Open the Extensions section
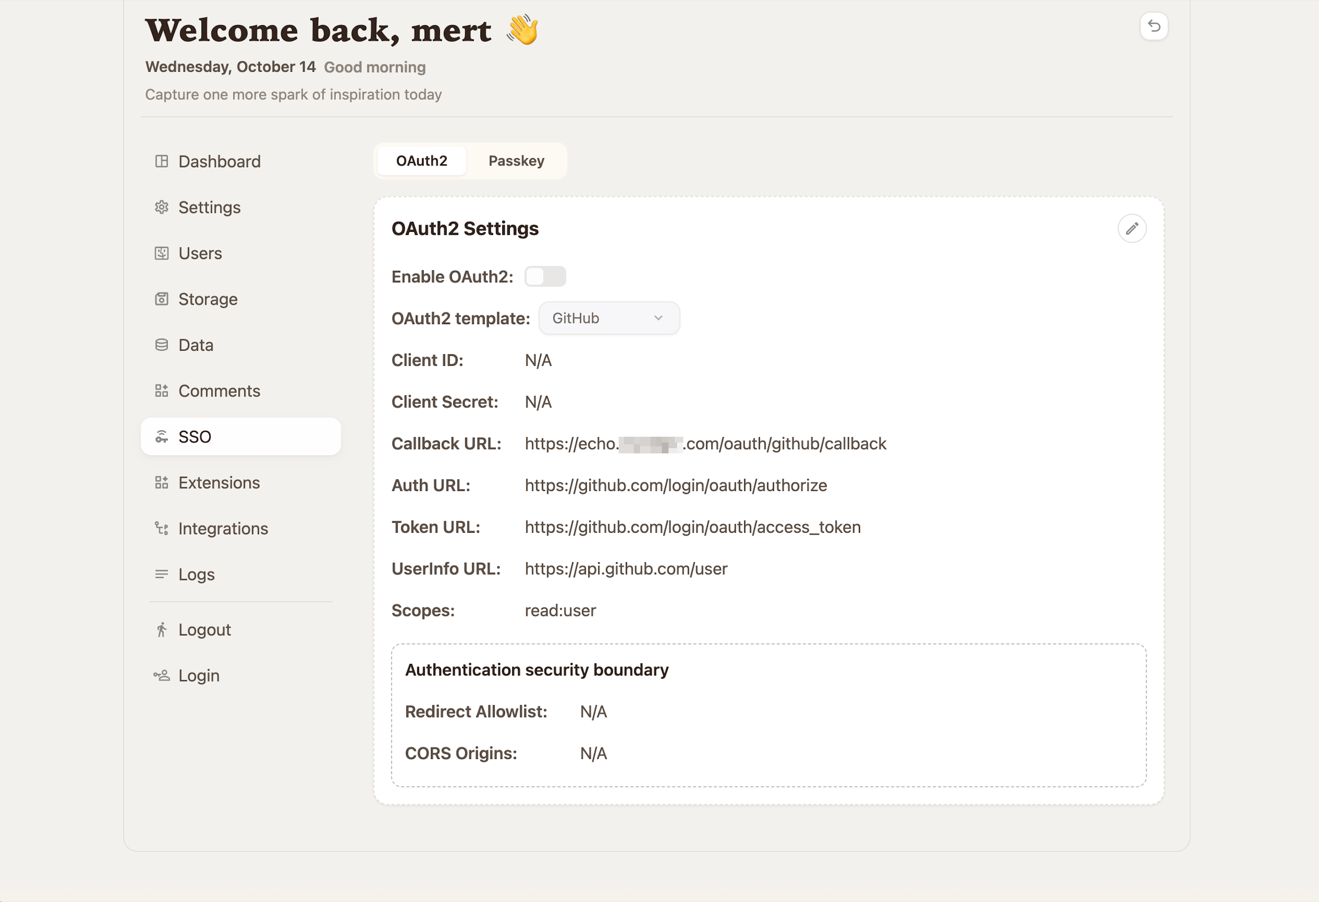The image size is (1319, 902). pyautogui.click(x=240, y=482)
